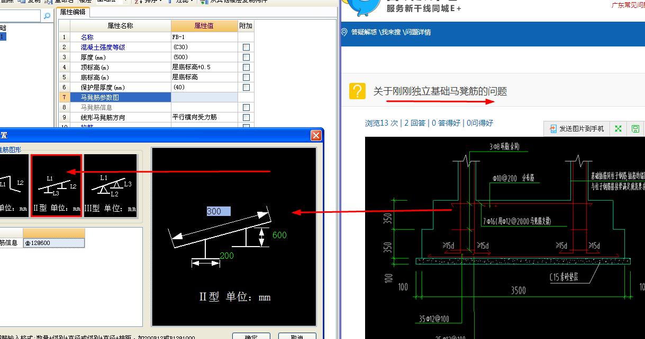Screen dimensions: 645x339
Task: Click the foundation section drawing image
Action: tap(505, 238)
